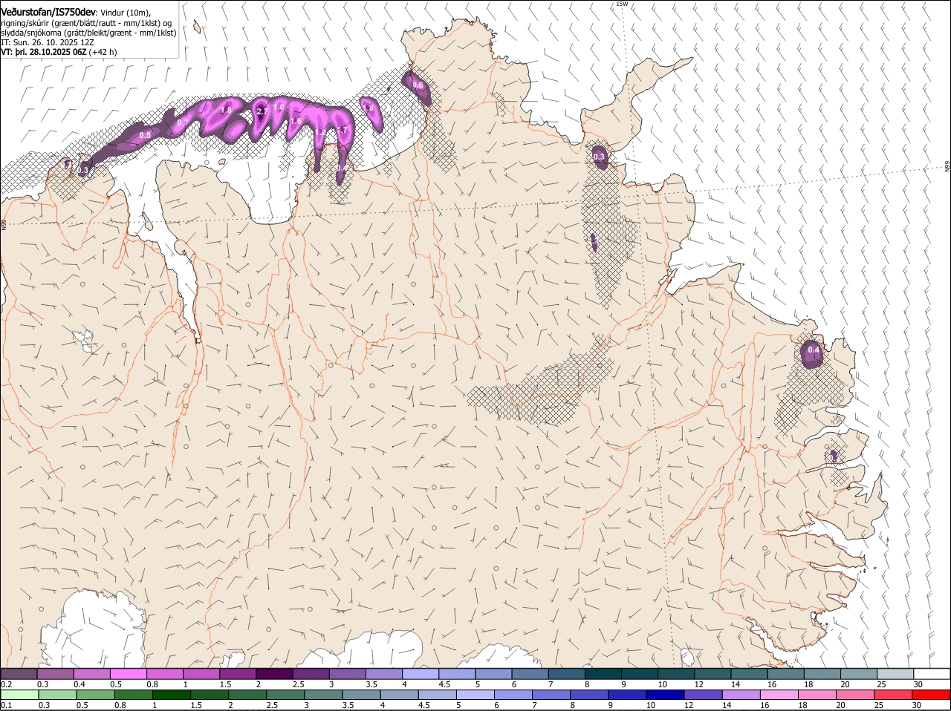Select the first swatch of upper legend row
The image size is (951, 711).
19,673
